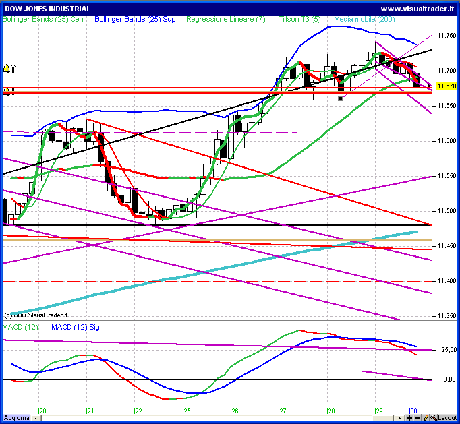Screen dimensions: 460x424
Task: Click the date marker 28
Action: point(331,411)
